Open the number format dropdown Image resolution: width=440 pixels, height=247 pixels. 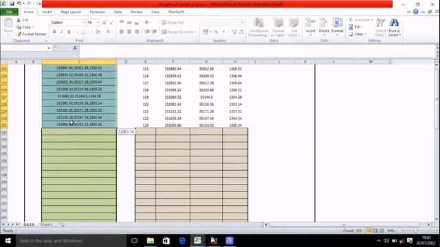[242, 23]
